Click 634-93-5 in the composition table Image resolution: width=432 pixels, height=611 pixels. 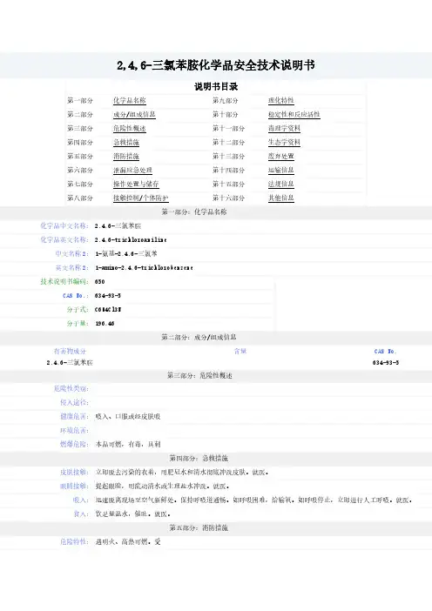[386, 363]
